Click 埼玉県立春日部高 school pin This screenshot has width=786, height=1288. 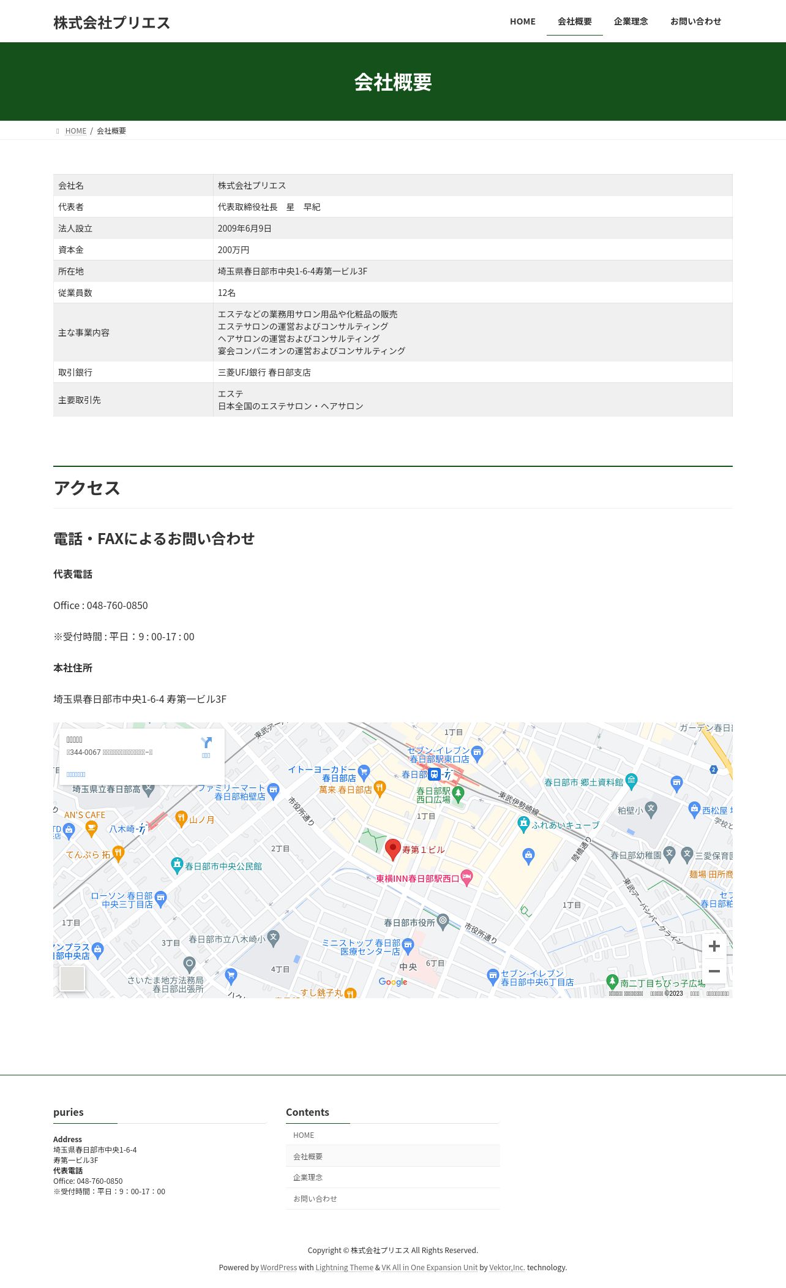pyautogui.click(x=149, y=789)
